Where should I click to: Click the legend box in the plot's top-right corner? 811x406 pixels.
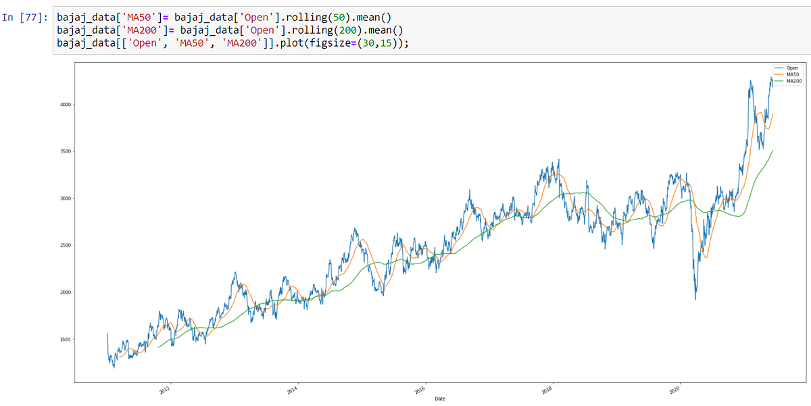(x=787, y=74)
